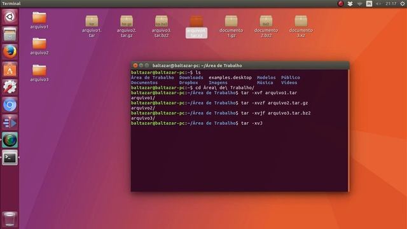Click the red indicator icon in top panel
Screen dimensions: 407x229
[x=341, y=3]
